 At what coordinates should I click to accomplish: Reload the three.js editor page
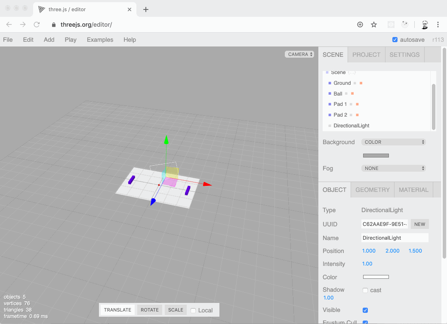click(37, 25)
